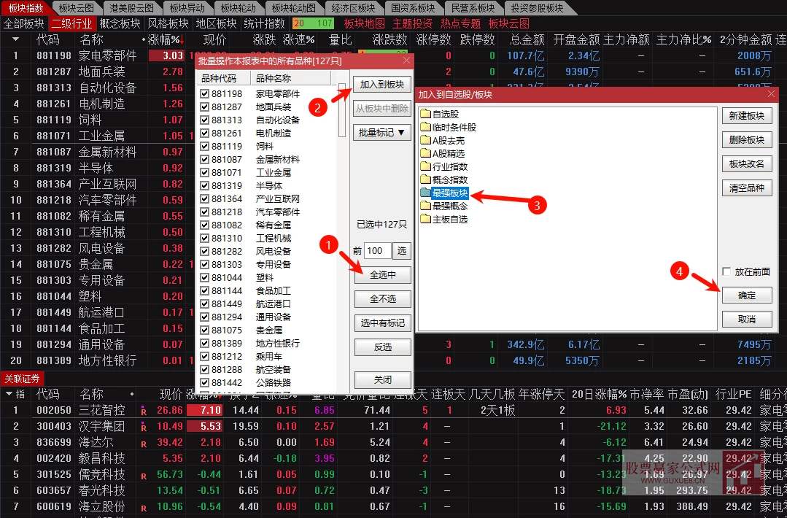
Task: Click the red 关联证券 badge
Action: (23, 378)
